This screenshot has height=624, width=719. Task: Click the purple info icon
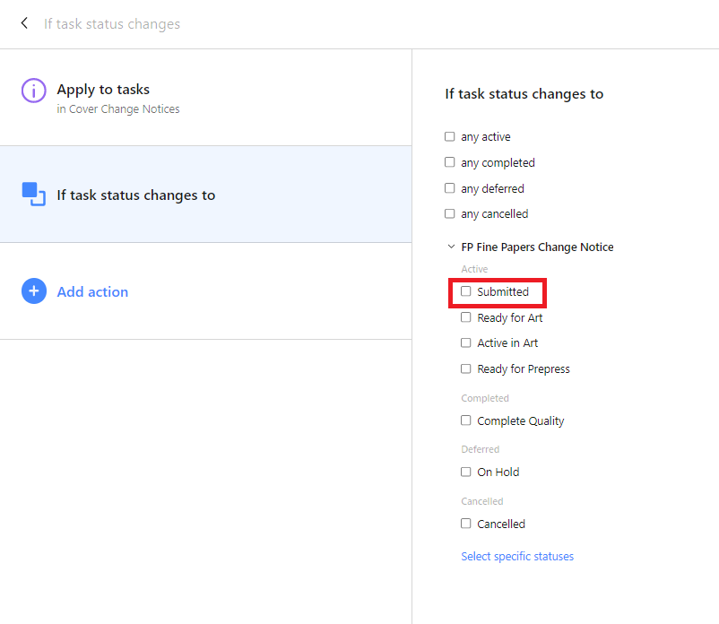pyautogui.click(x=33, y=91)
